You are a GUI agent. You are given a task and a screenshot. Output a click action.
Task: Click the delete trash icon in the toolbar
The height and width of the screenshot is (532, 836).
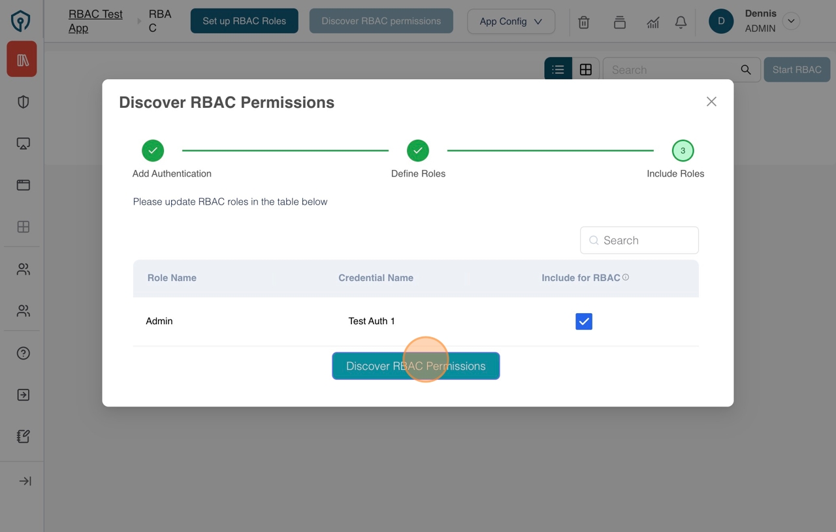tap(583, 22)
